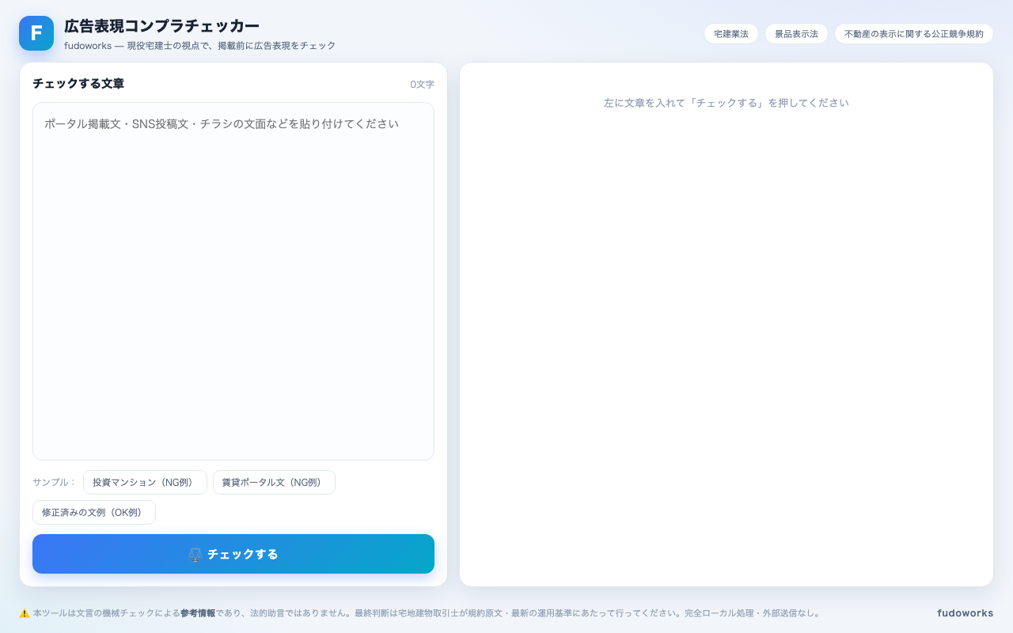Click the 広告表現コンプラチェッカー title
Image resolution: width=1013 pixels, height=633 pixels.
[x=162, y=26]
